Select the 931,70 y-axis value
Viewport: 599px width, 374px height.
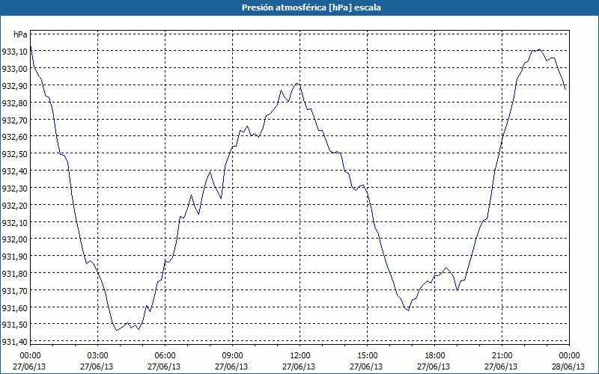point(14,290)
